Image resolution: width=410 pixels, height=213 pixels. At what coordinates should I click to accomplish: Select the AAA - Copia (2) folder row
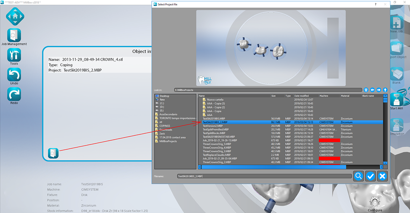pos(290,107)
